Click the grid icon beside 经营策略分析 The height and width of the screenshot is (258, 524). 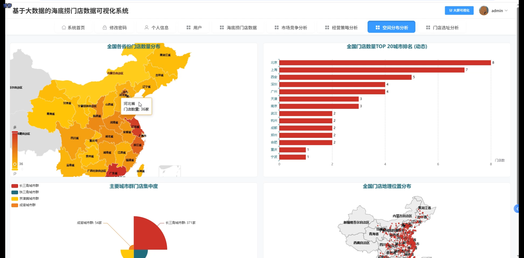(327, 27)
